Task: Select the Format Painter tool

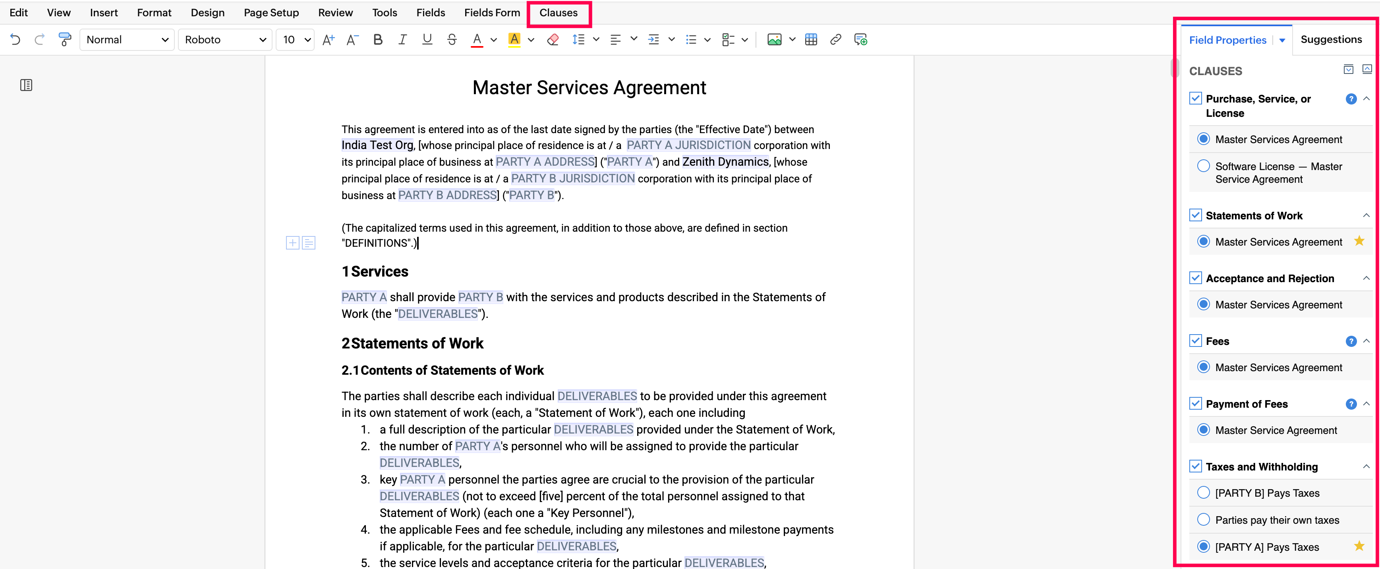Action: 65,40
